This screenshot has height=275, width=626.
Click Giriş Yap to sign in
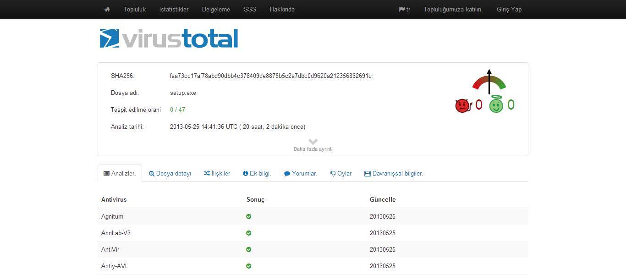509,9
